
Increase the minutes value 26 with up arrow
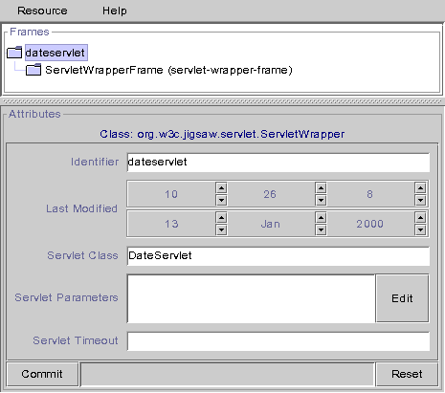pos(321,188)
